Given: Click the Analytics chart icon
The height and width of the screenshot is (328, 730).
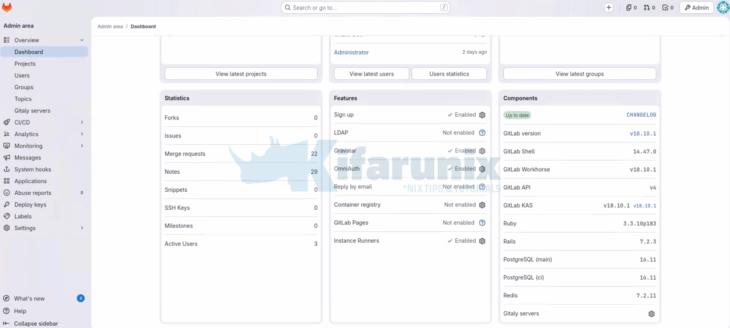Looking at the screenshot, I should click(7, 134).
